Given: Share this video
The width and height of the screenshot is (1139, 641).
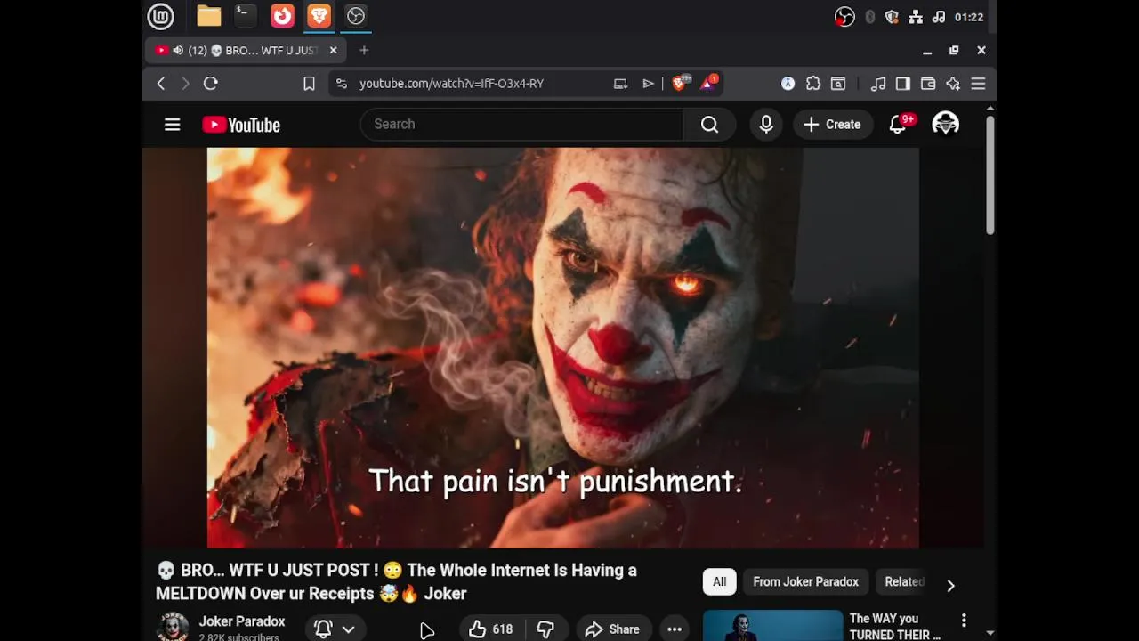Looking at the screenshot, I should point(612,629).
